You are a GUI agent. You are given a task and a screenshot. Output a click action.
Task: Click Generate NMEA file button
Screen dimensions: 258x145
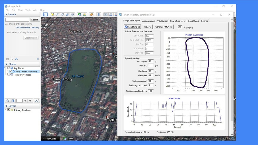(x=164, y=27)
